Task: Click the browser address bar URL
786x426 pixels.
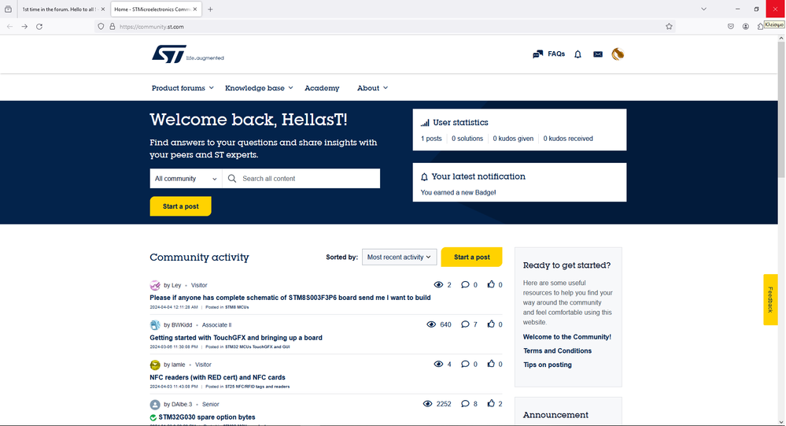Action: click(151, 27)
